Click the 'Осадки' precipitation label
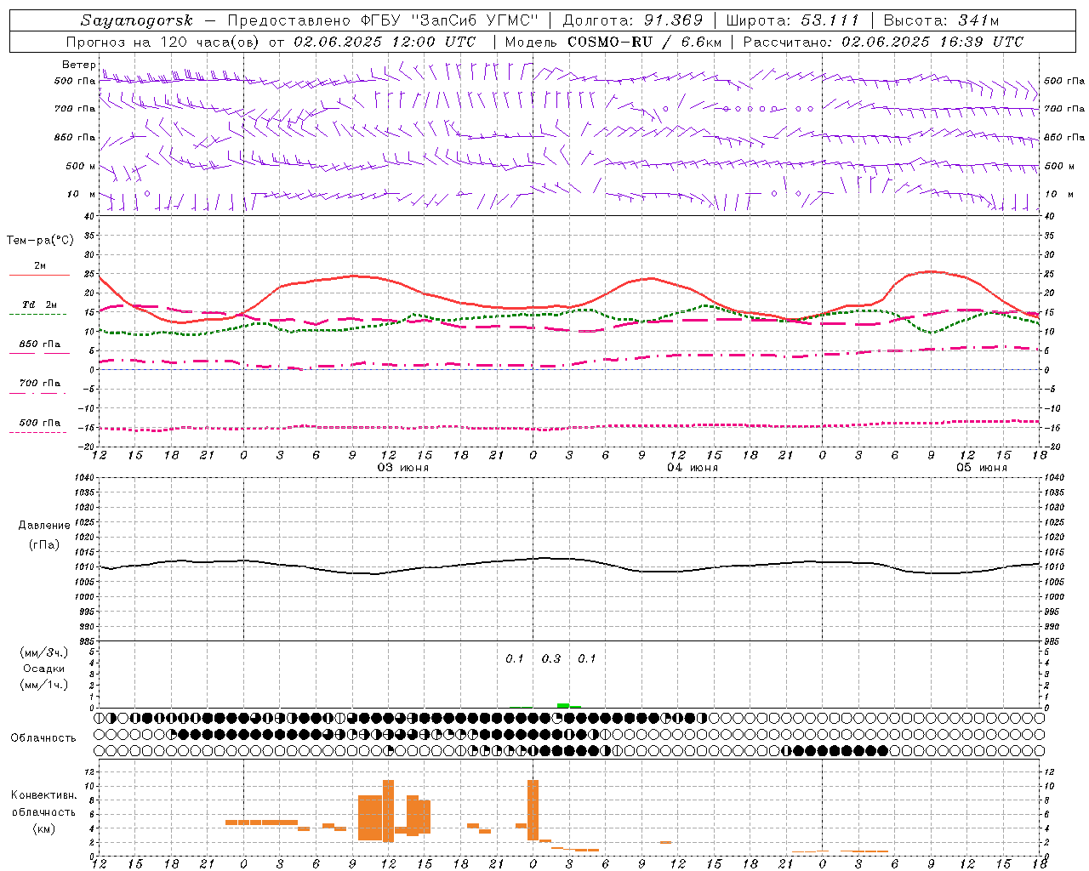The image size is (1089, 871). [x=44, y=669]
